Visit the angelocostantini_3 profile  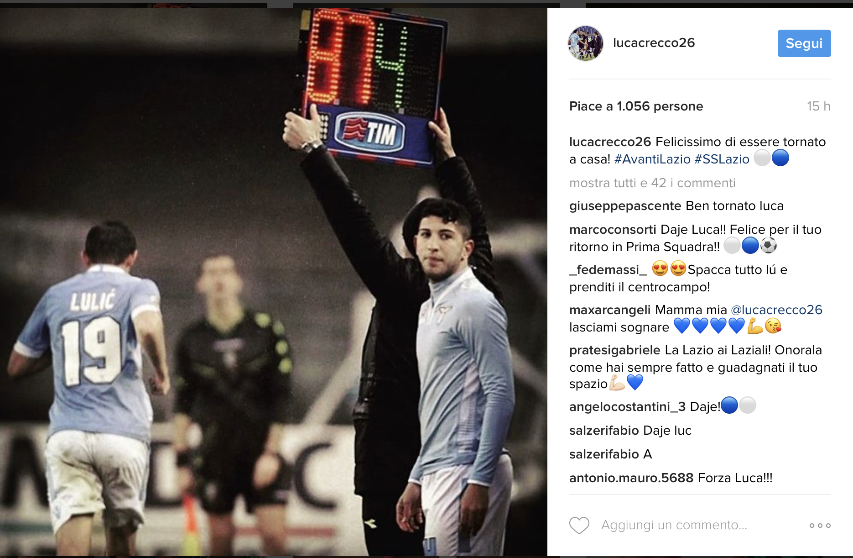point(627,407)
